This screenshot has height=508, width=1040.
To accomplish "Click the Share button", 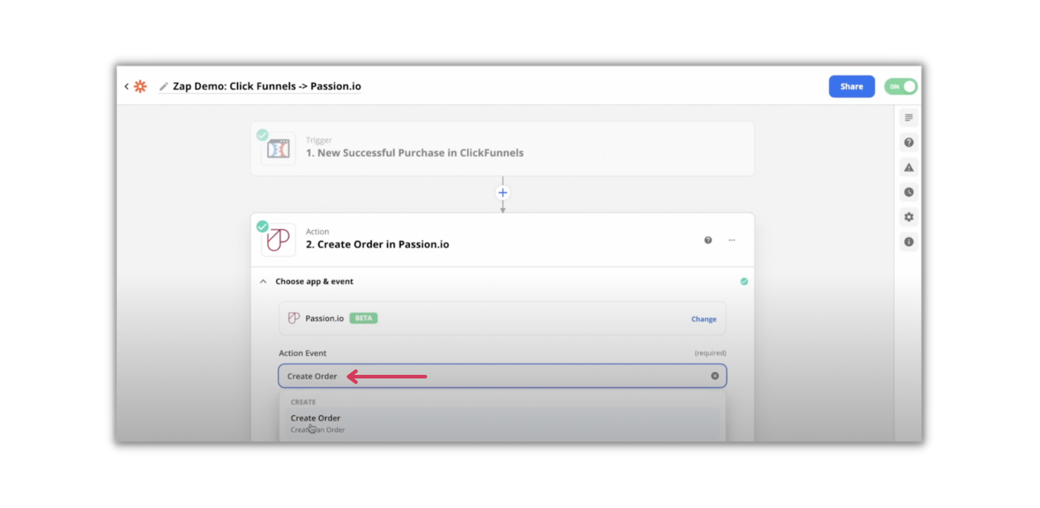I will coord(851,86).
